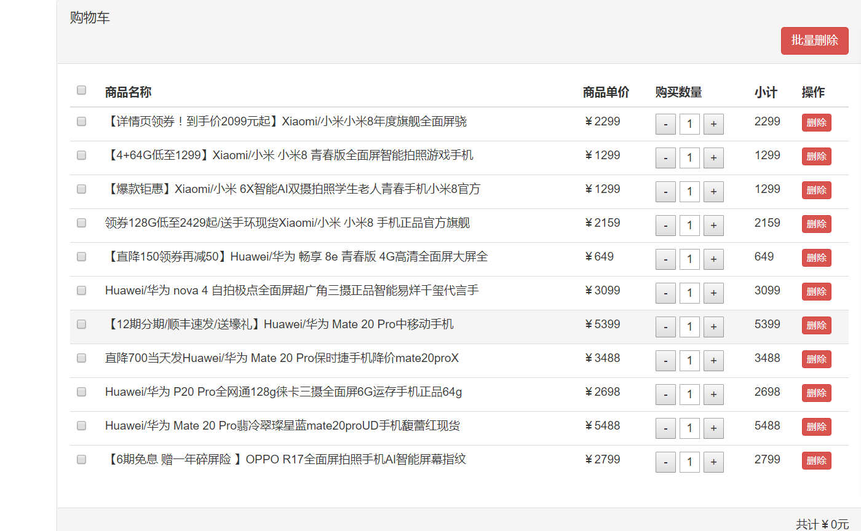Tick the select-all checkbox in header
This screenshot has height=531, width=861.
[81, 90]
